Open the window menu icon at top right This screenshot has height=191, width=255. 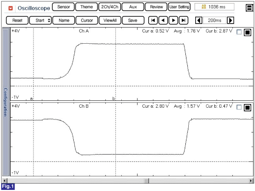[x=249, y=8]
